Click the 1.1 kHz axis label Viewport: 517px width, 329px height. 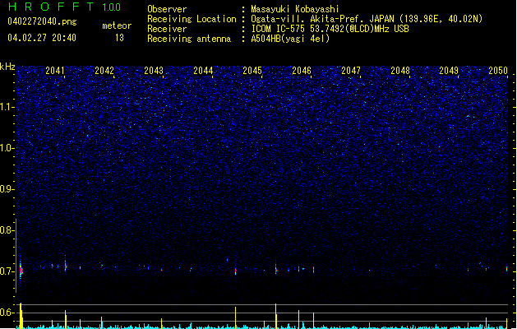[x=7, y=107]
